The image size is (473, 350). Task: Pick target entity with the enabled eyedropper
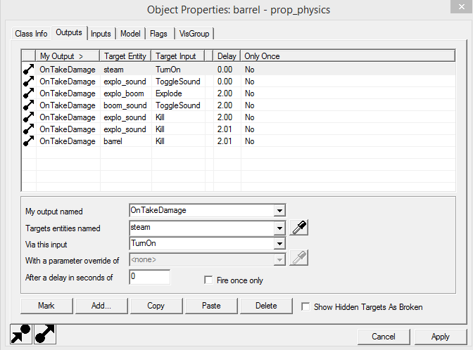point(298,228)
